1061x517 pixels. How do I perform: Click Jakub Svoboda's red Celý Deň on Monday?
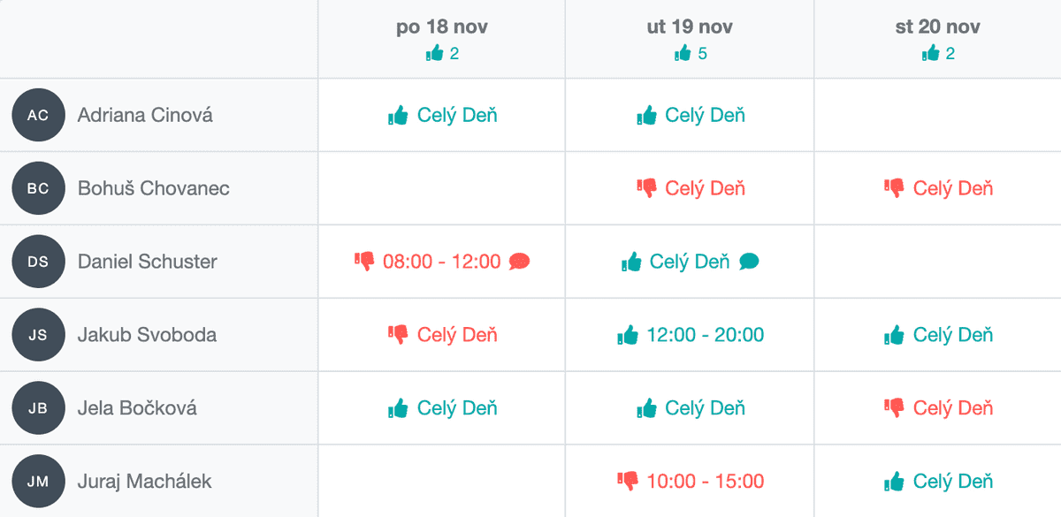pos(457,335)
